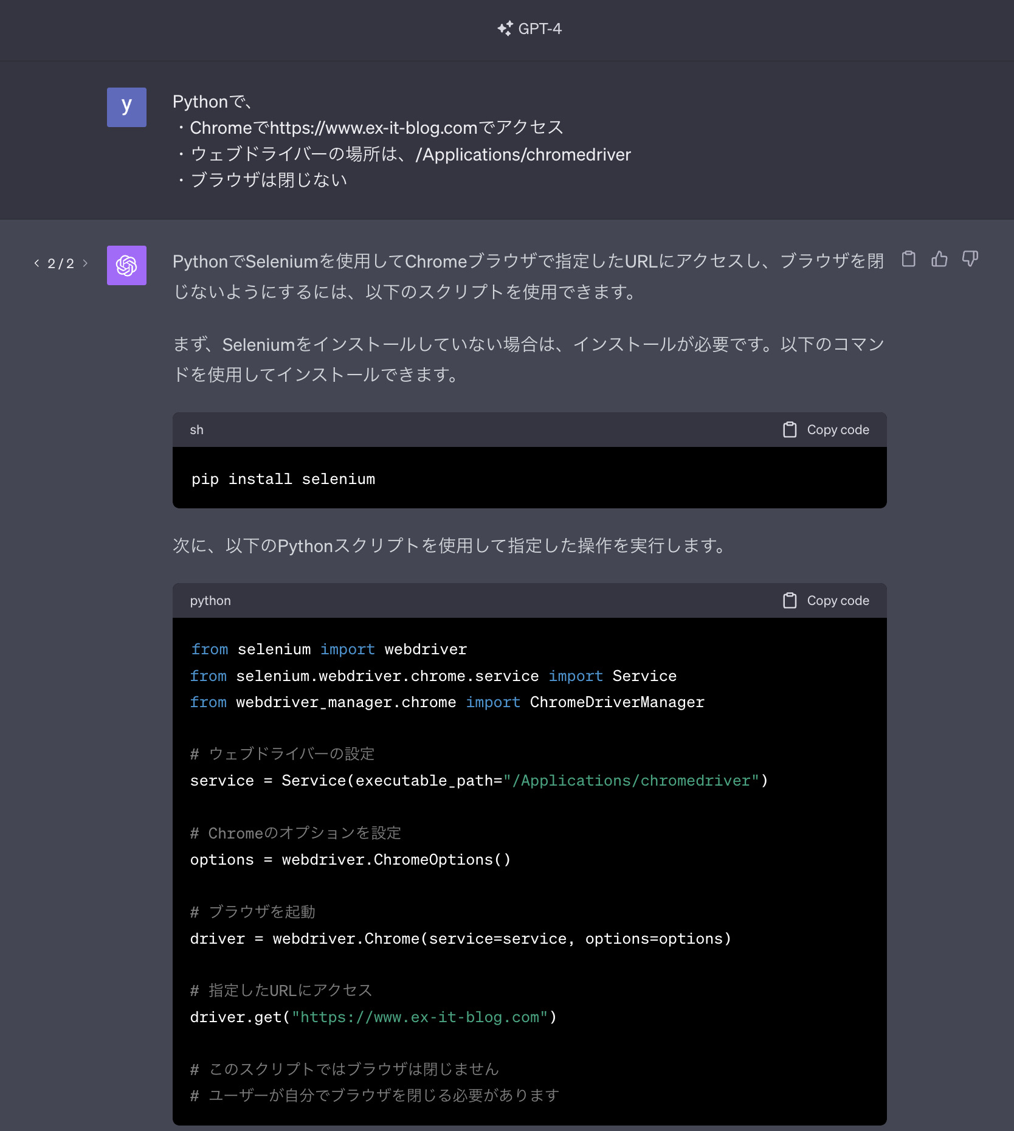1014x1131 pixels.
Task: Give thumbs down to the response
Action: (970, 259)
